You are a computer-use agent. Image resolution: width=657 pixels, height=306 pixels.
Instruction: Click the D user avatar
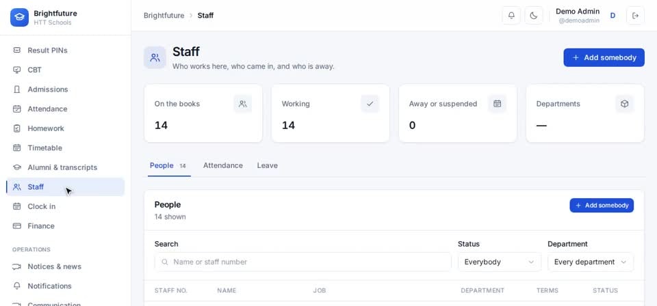click(613, 16)
